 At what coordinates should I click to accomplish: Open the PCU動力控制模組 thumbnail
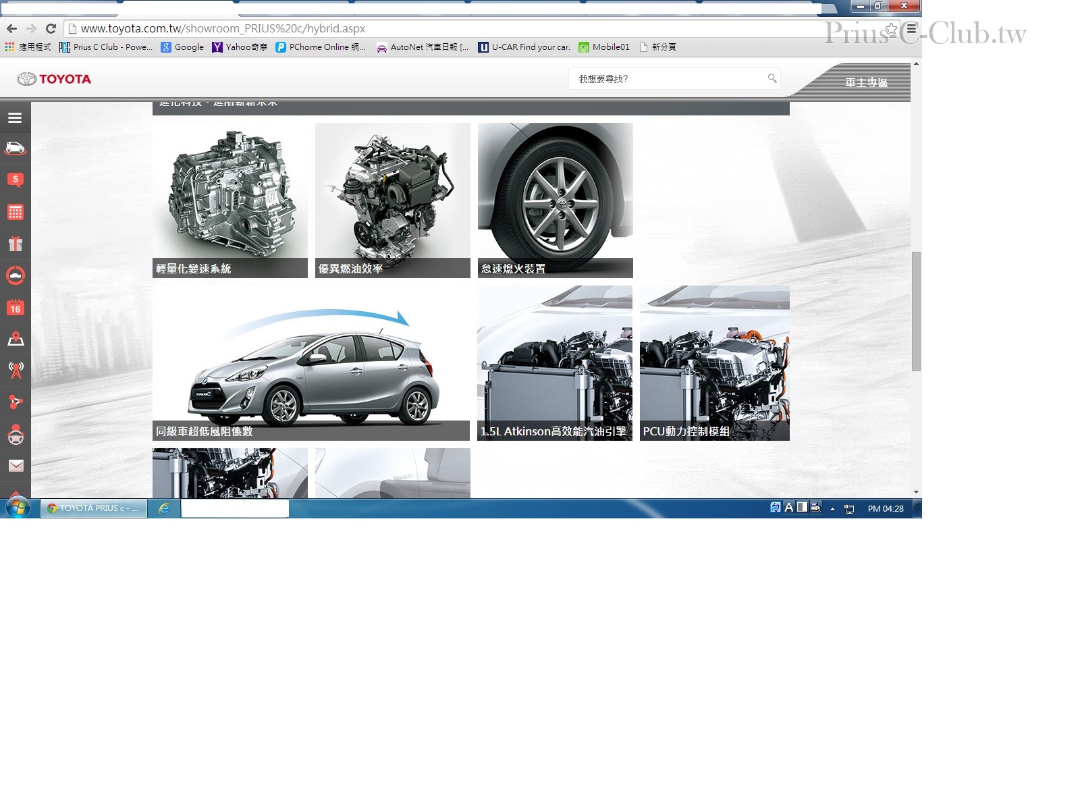pos(715,363)
